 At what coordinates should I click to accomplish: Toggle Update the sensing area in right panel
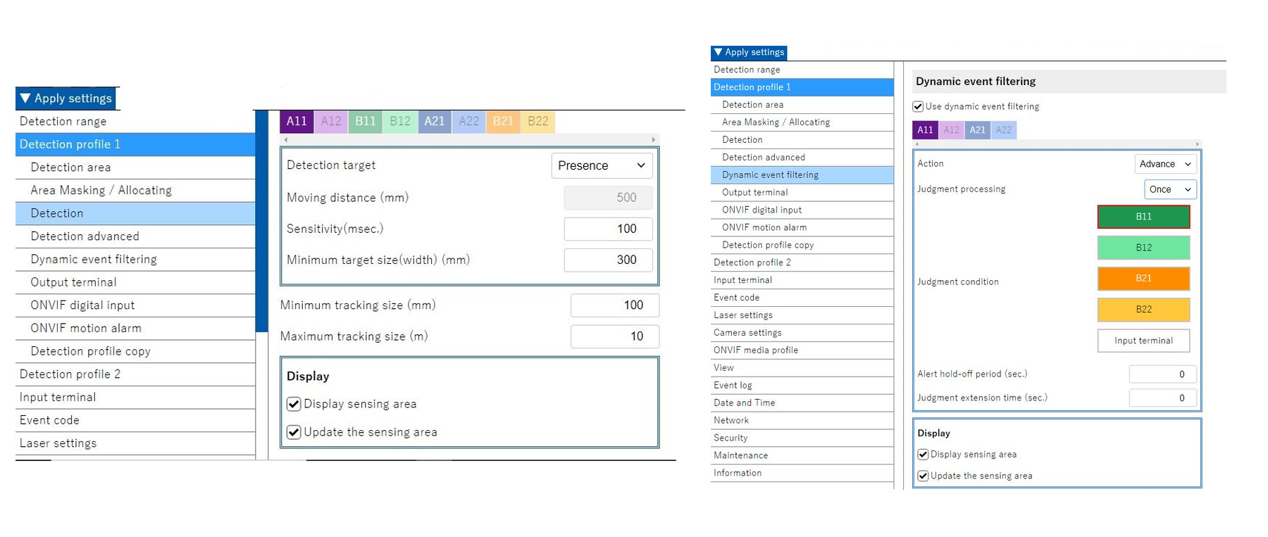click(x=923, y=476)
